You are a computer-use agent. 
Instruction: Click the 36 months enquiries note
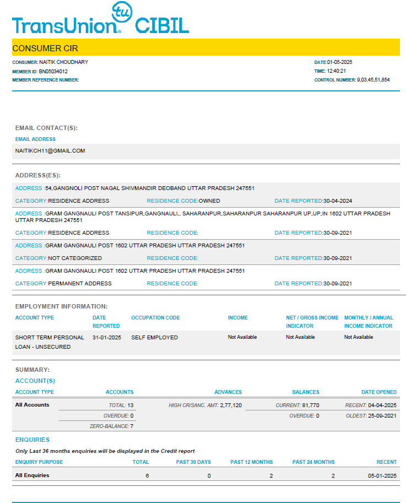[x=105, y=451]
